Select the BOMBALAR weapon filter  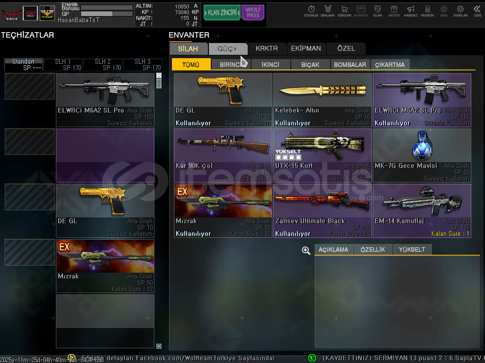350,64
